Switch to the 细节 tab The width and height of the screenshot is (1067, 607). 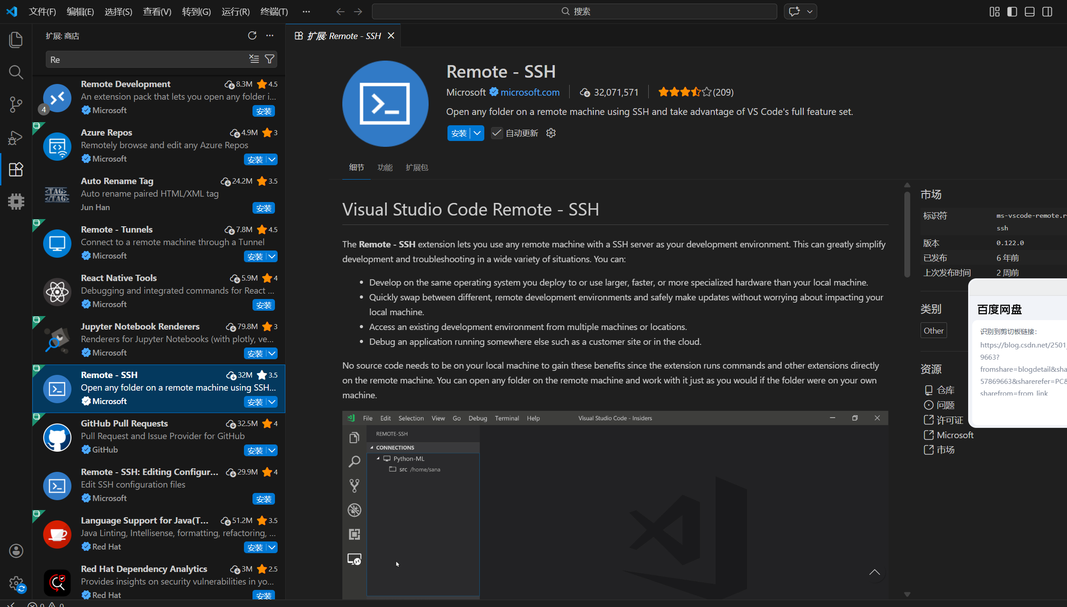(x=356, y=167)
